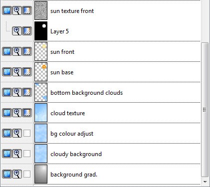Select the bg colour adjust layer thumbnail
This screenshot has width=210, height=187.
pyautogui.click(x=41, y=133)
